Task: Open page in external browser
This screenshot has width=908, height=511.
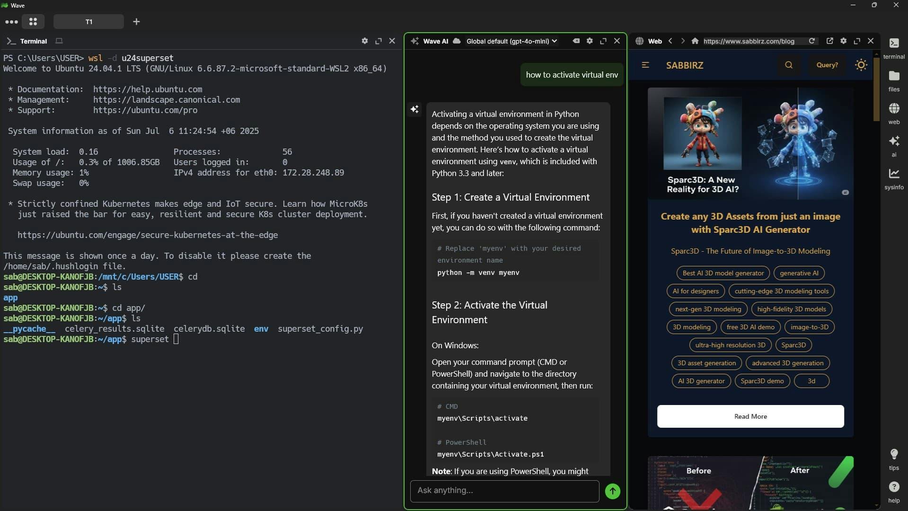Action: click(830, 41)
